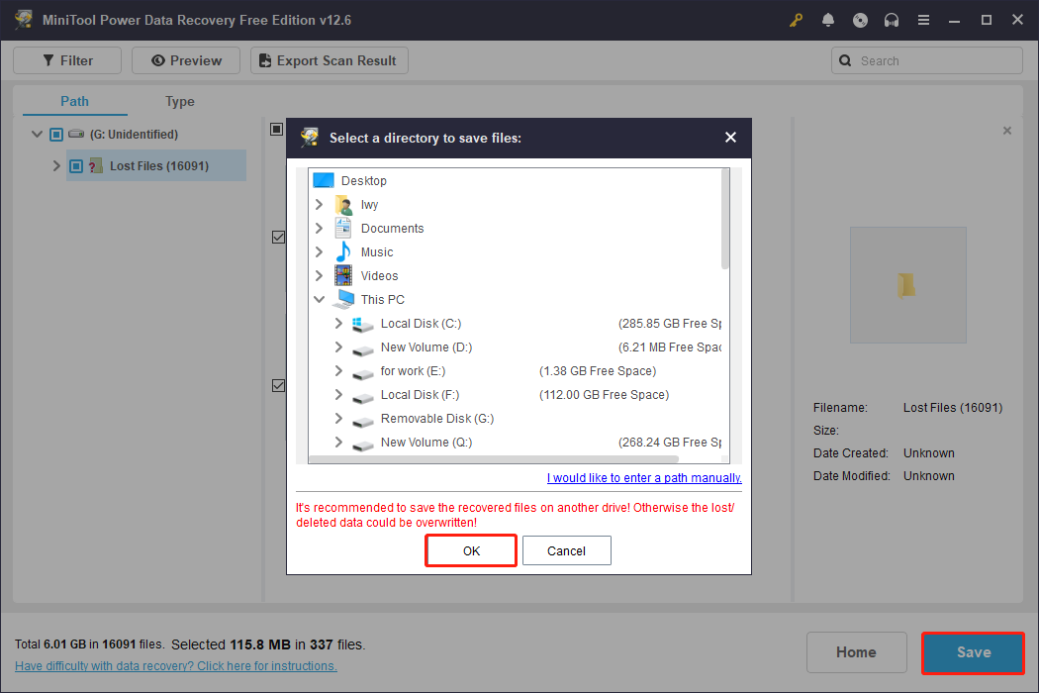The height and width of the screenshot is (693, 1039).
Task: Toggle the checkbox next to (G: Unidentified)
Action: [x=55, y=134]
